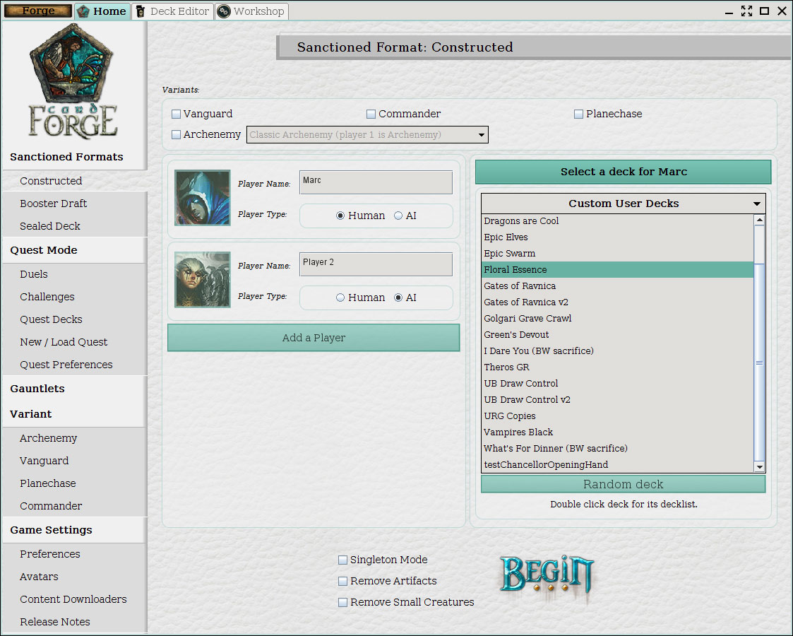Enable the Vanguard variant checkbox
This screenshot has width=793, height=636.
point(177,114)
